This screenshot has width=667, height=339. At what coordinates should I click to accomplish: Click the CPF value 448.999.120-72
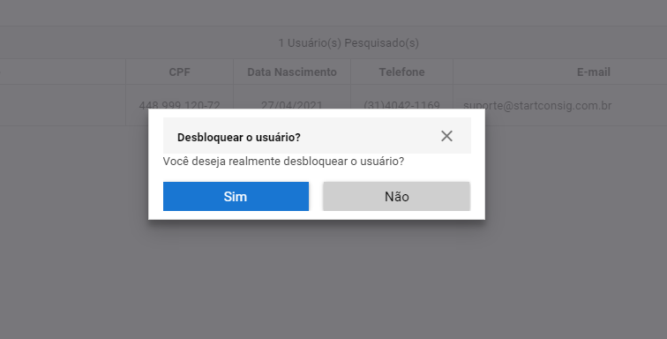(x=179, y=105)
